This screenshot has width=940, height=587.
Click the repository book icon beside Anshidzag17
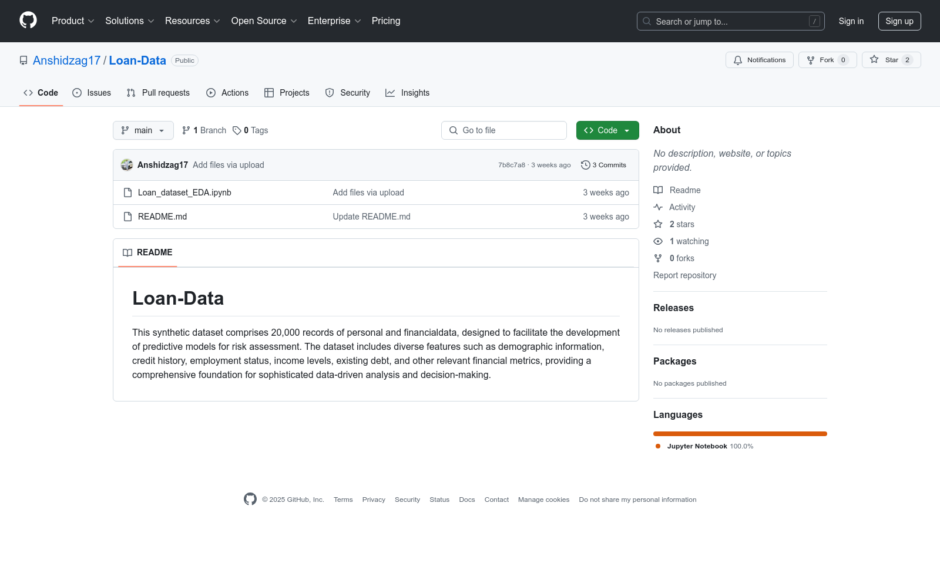[23, 60]
